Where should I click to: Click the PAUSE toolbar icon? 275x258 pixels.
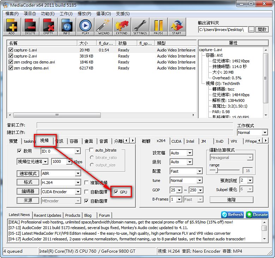click(159, 27)
